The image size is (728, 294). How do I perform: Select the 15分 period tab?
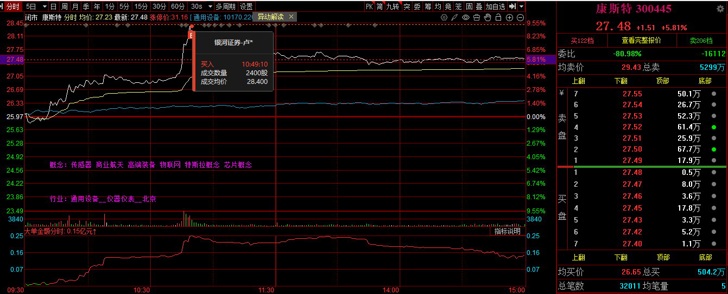(x=141, y=6)
